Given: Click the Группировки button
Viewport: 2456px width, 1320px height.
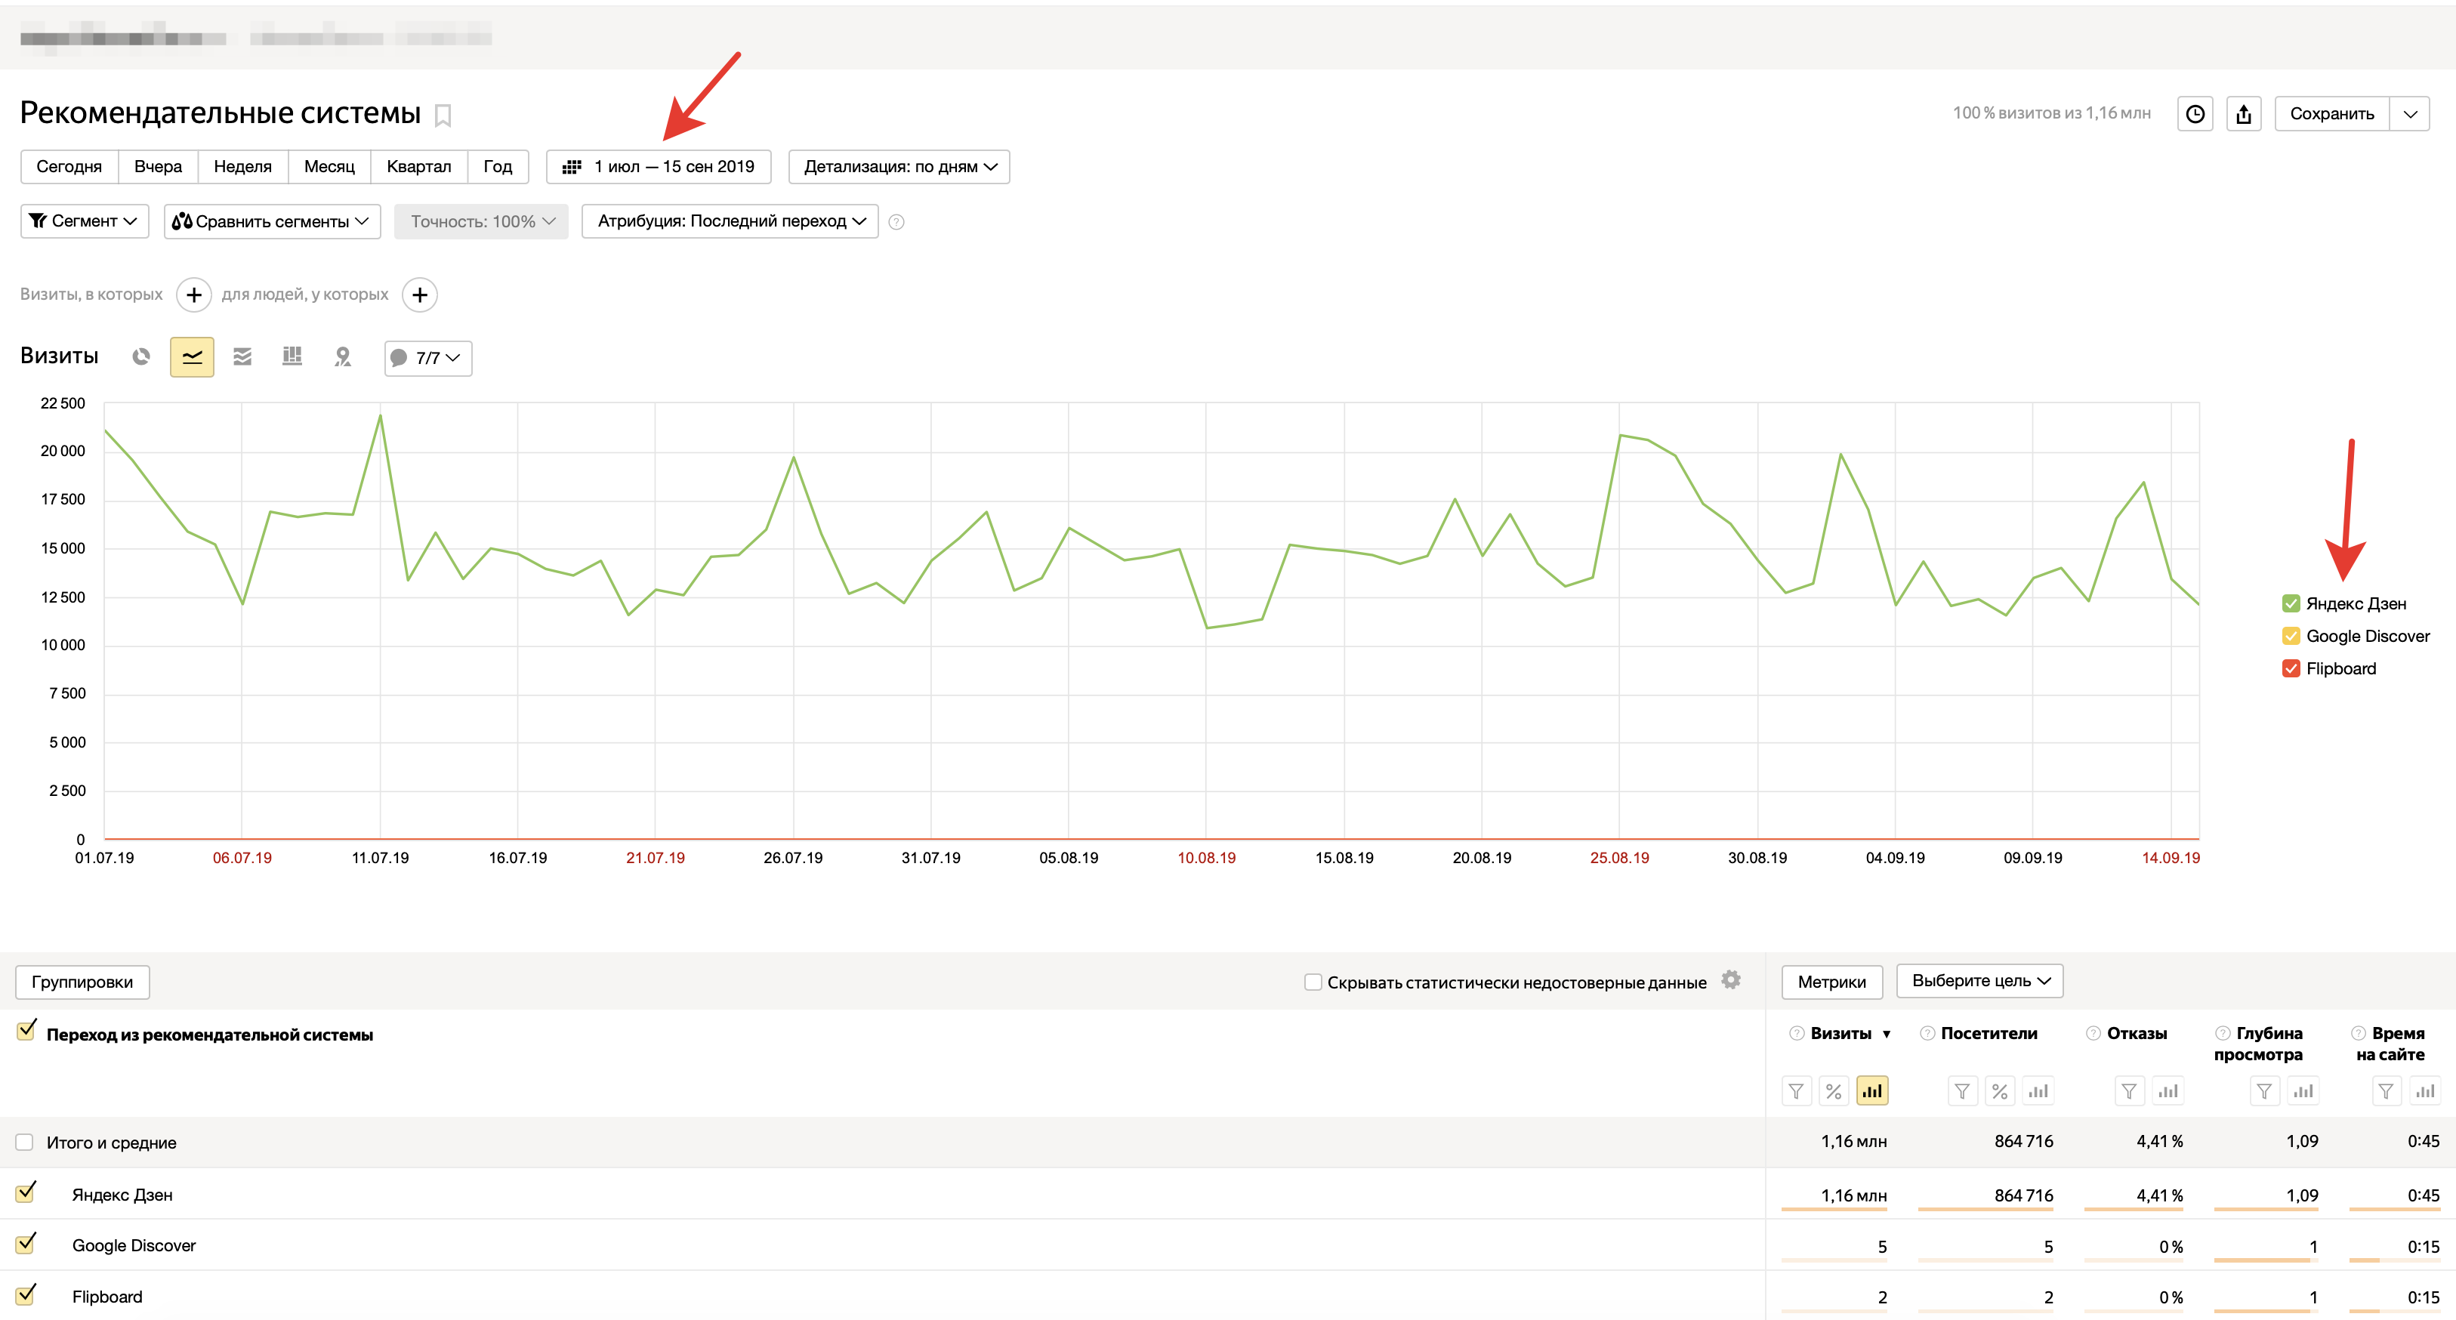Looking at the screenshot, I should coord(82,982).
